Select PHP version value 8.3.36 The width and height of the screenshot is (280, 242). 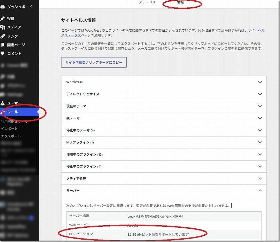point(158,234)
